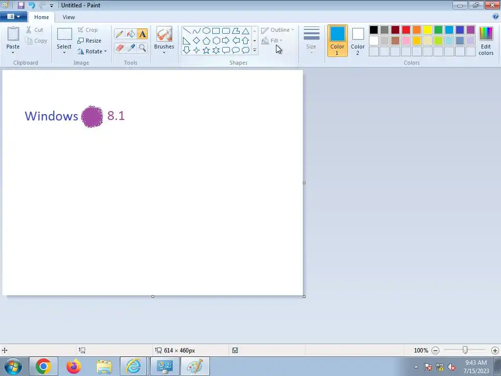Open the Paint file menu button
501x376 pixels.
13,17
